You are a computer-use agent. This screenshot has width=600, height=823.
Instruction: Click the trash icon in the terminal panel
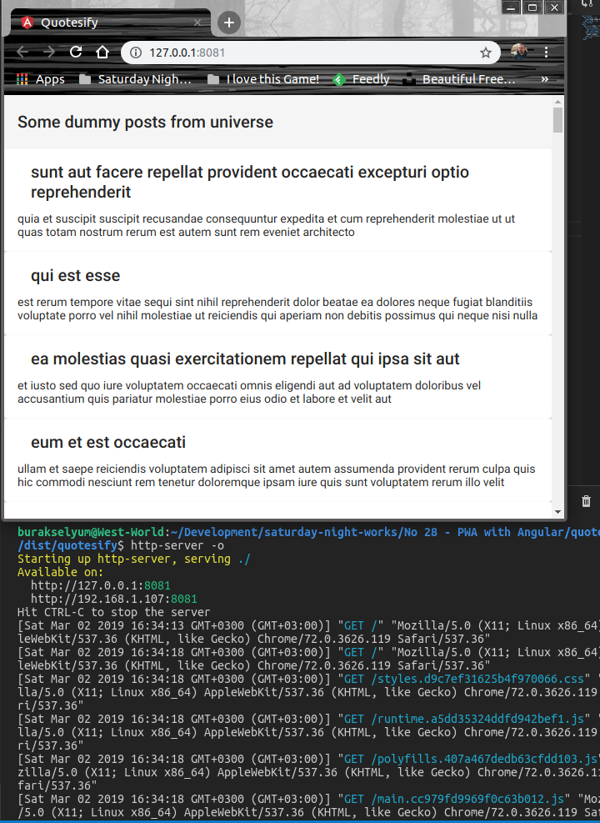point(586,500)
